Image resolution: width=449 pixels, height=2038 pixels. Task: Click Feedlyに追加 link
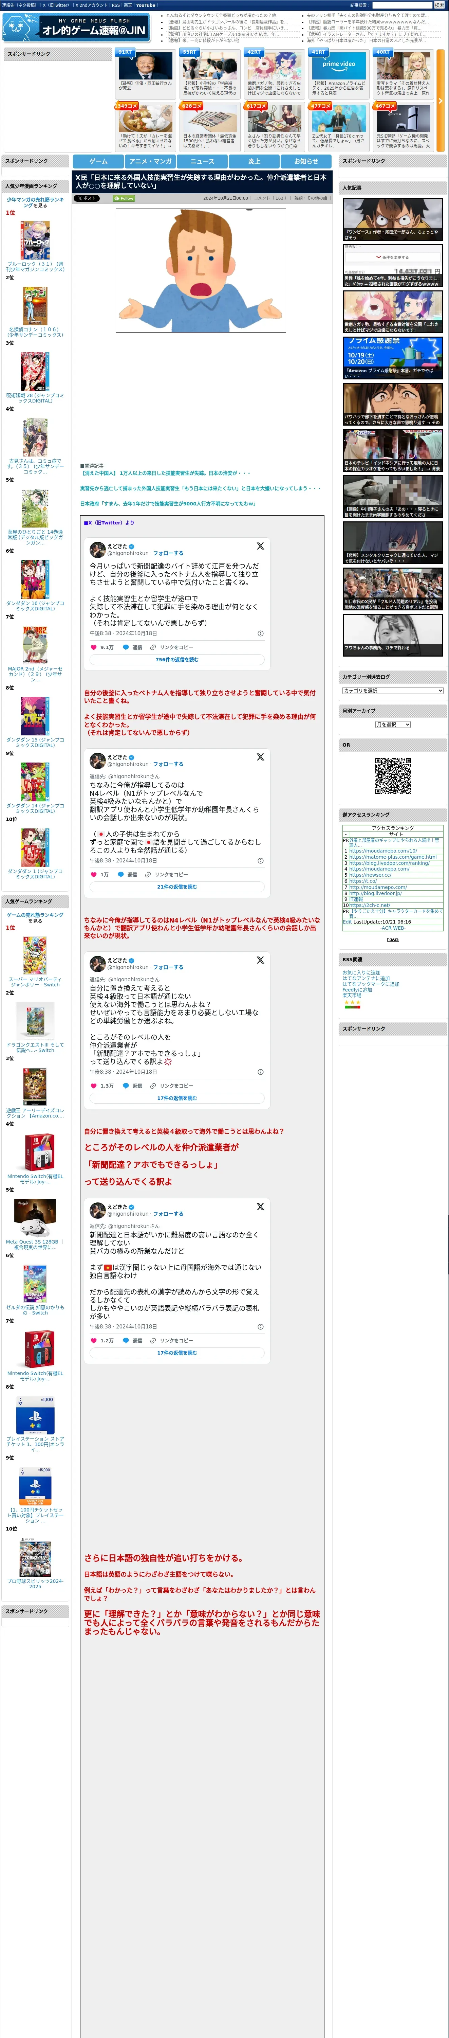pyautogui.click(x=357, y=990)
